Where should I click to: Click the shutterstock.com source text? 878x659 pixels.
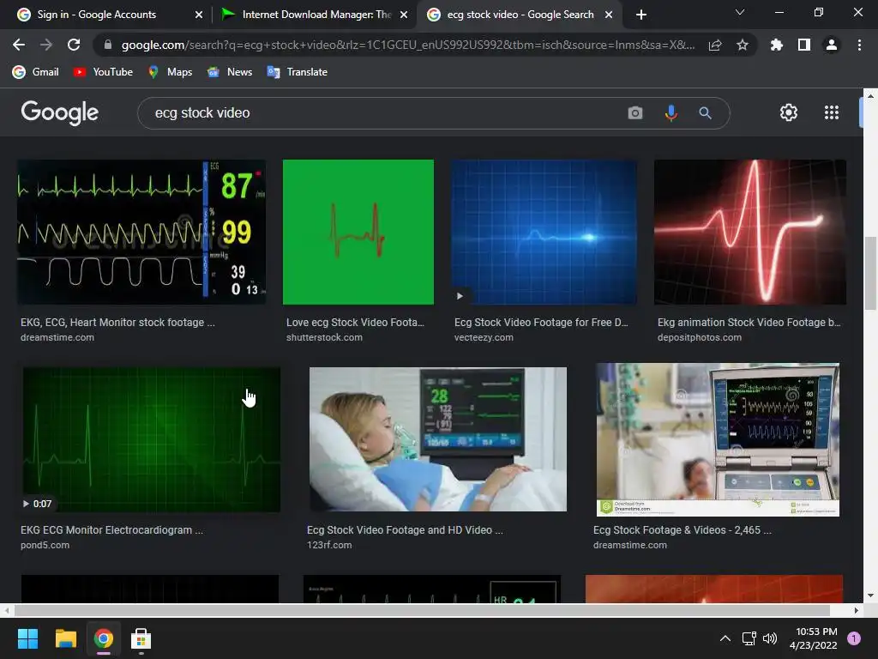coord(324,337)
